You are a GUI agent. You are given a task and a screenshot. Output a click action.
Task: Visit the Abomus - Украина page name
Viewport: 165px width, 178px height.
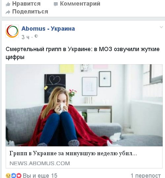48,28
